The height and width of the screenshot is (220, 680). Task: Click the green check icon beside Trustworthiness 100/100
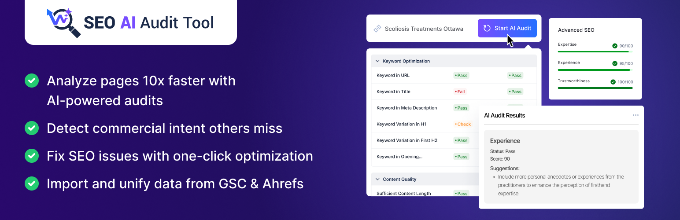[x=613, y=82]
